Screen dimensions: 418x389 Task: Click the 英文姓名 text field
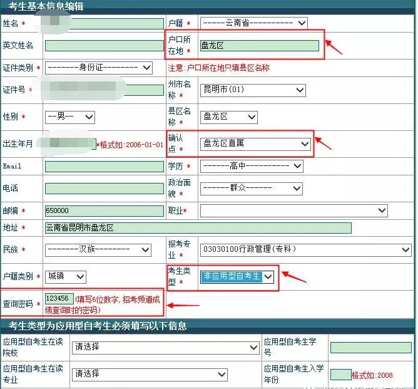click(104, 45)
